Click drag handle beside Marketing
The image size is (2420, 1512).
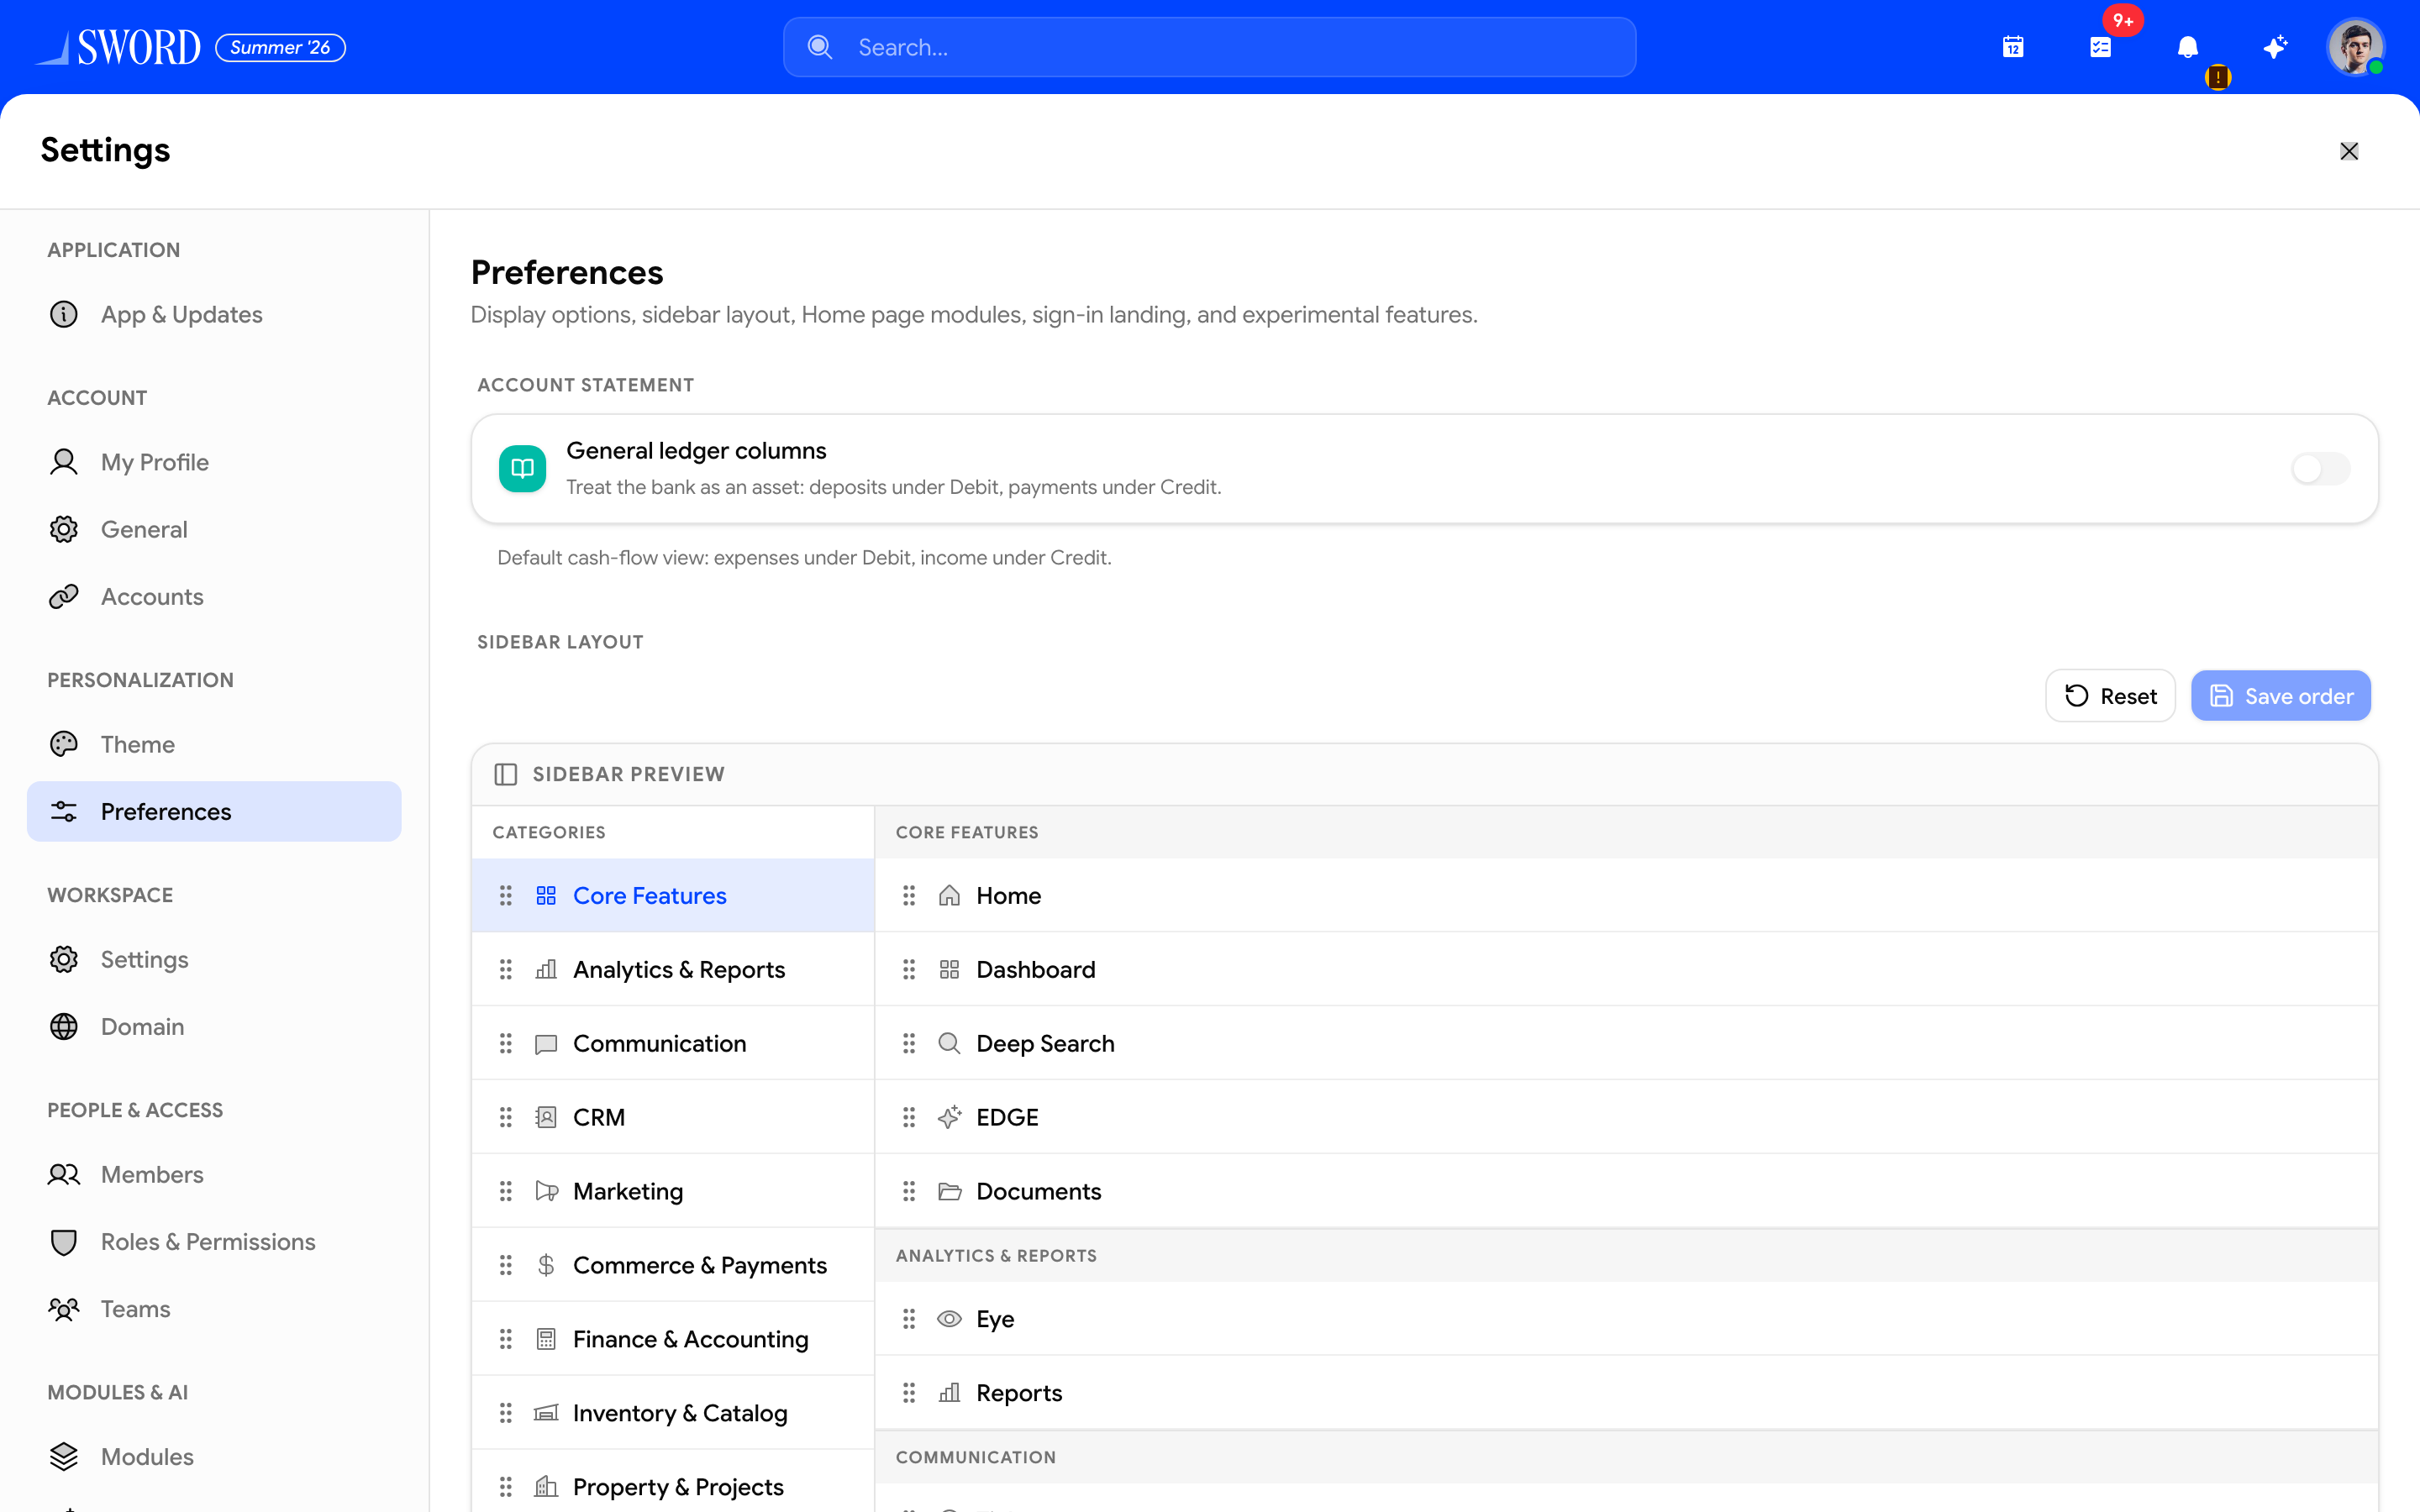point(506,1191)
